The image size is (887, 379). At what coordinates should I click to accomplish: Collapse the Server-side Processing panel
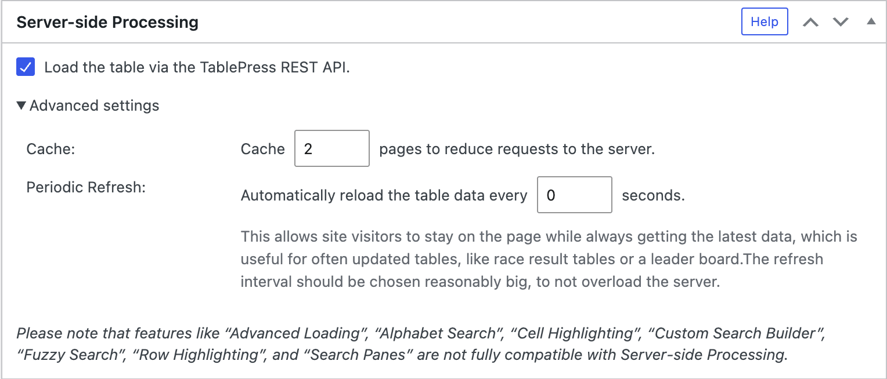[x=871, y=21]
